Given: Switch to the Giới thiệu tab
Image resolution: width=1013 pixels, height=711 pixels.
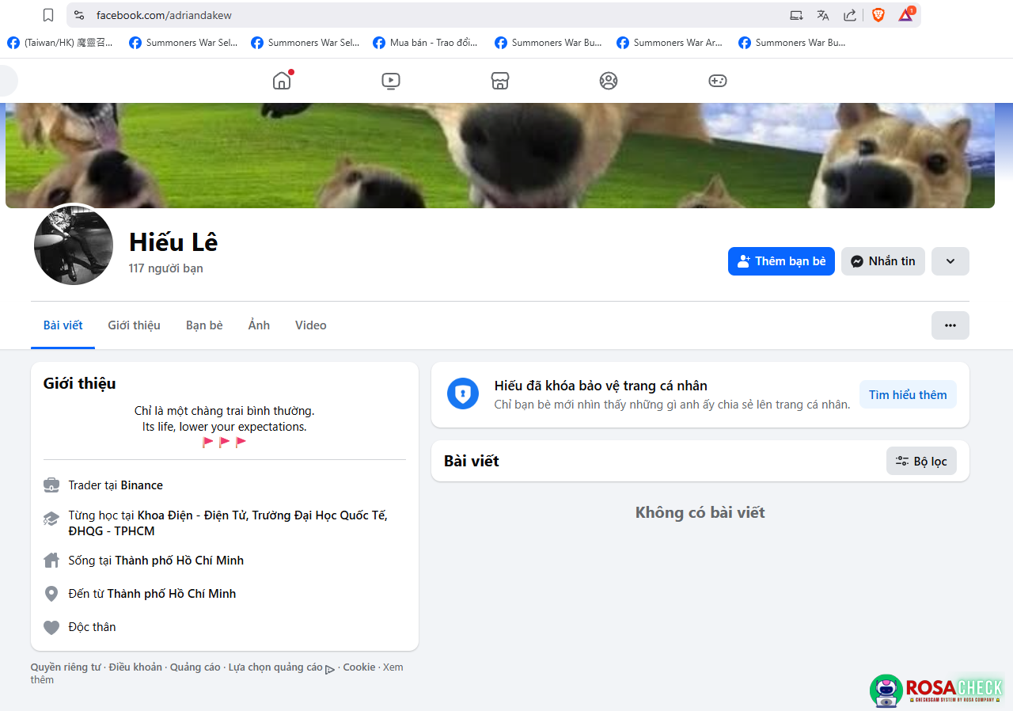Looking at the screenshot, I should (134, 325).
